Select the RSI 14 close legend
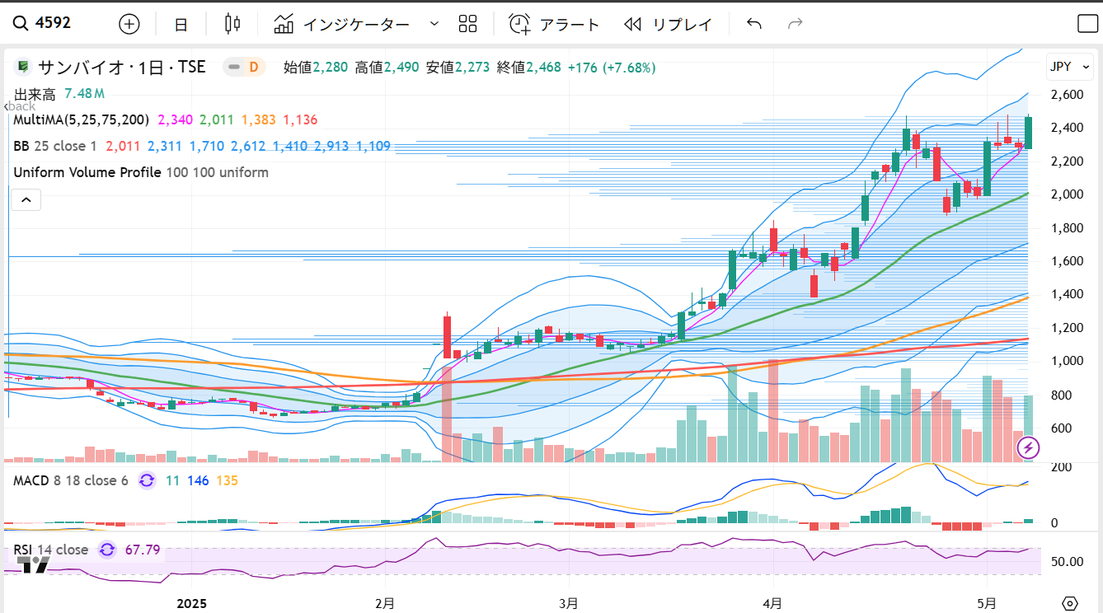This screenshot has width=1103, height=613. [x=50, y=550]
